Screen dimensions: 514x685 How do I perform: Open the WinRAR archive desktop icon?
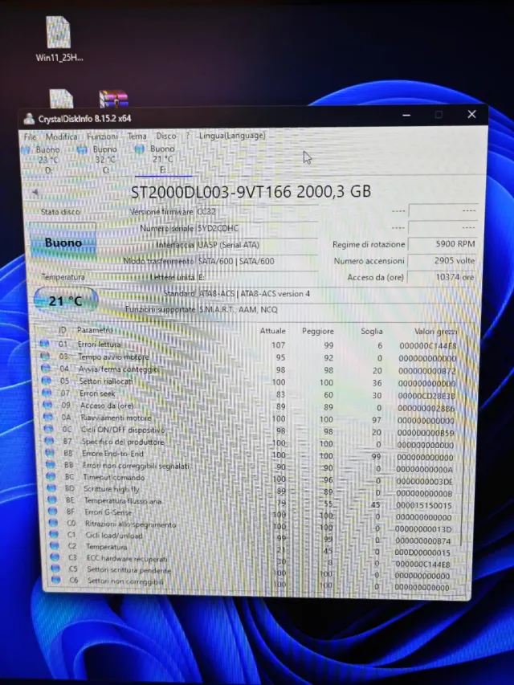(x=113, y=99)
